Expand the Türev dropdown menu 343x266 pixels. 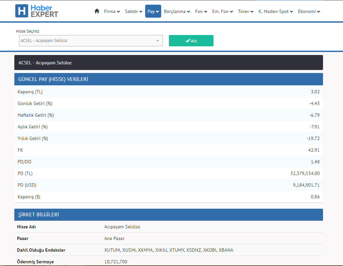click(246, 11)
